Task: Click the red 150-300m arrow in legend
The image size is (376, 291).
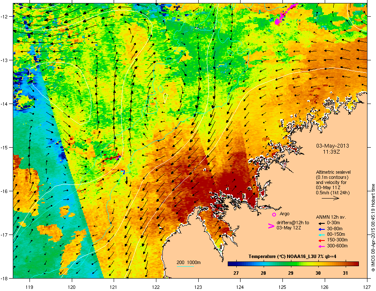Action: pyautogui.click(x=322, y=241)
